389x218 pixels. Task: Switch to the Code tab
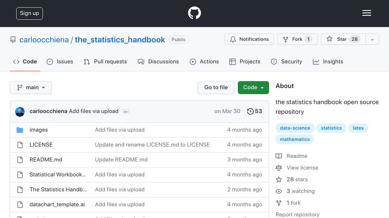click(x=25, y=61)
